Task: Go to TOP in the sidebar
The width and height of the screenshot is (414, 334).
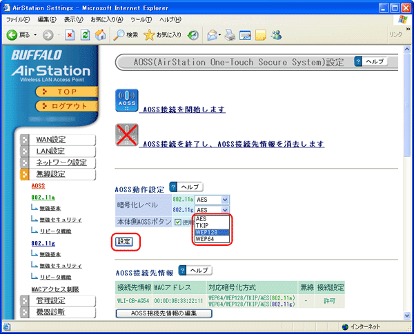Action: pyautogui.click(x=67, y=92)
